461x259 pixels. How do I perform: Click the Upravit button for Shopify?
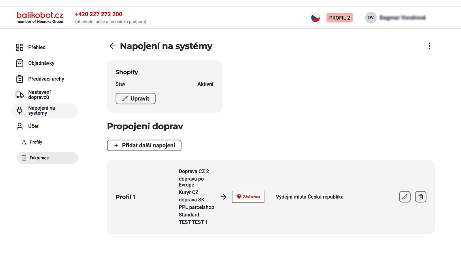click(x=135, y=98)
